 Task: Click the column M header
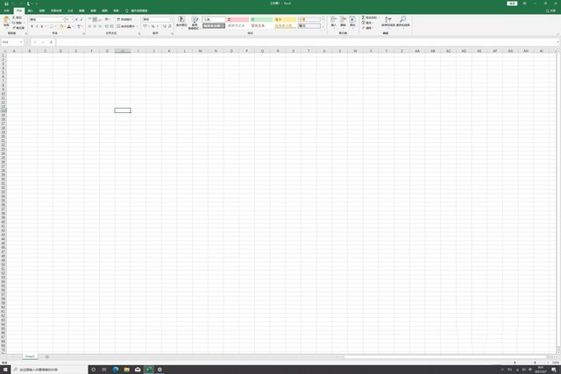200,51
